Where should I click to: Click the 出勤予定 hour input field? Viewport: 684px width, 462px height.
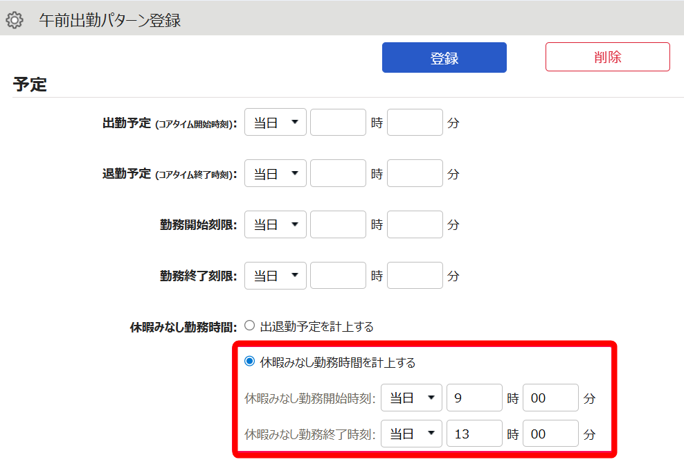pyautogui.click(x=338, y=122)
